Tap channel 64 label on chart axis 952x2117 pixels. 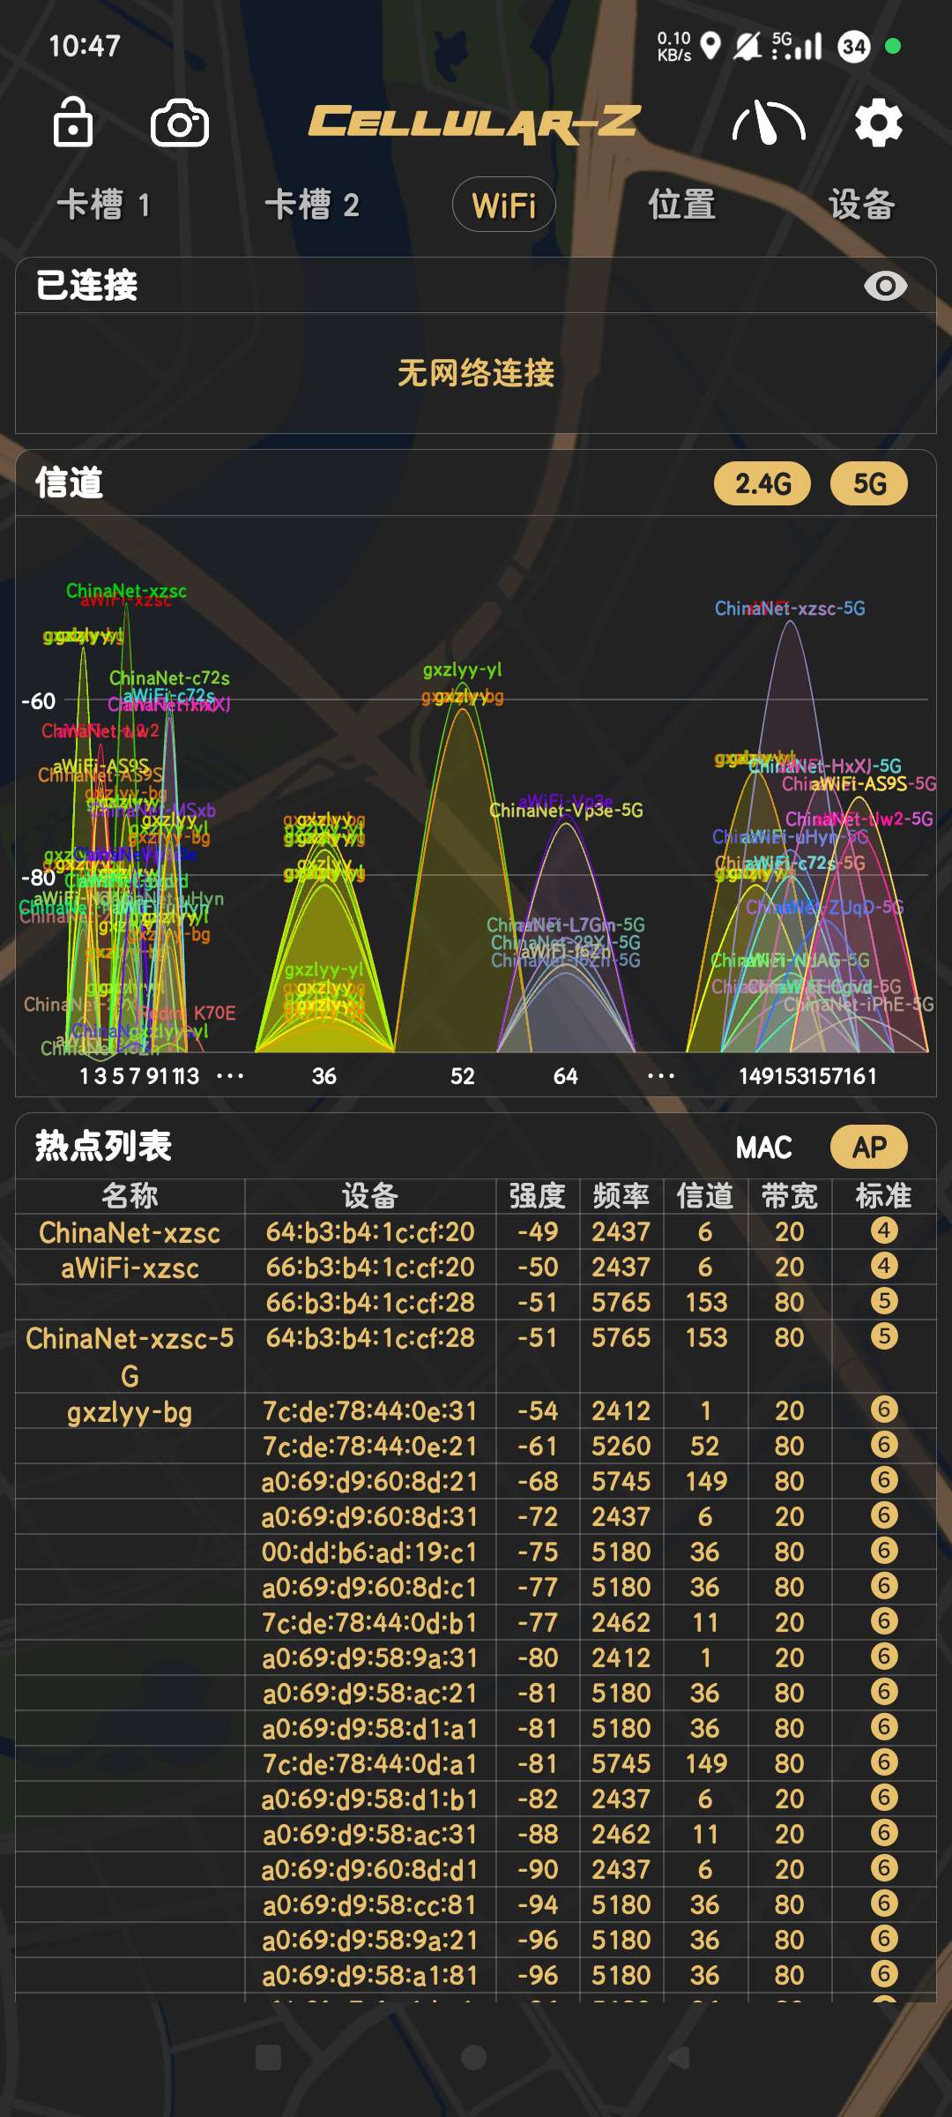coord(566,1076)
